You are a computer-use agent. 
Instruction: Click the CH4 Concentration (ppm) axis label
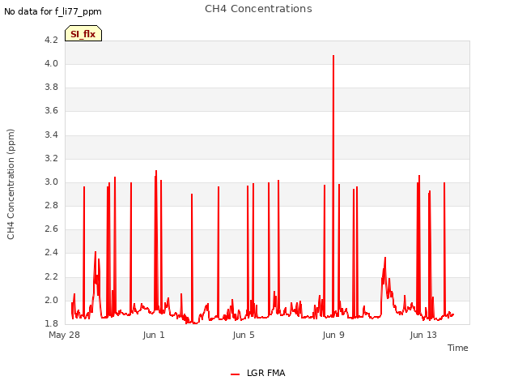point(11,184)
